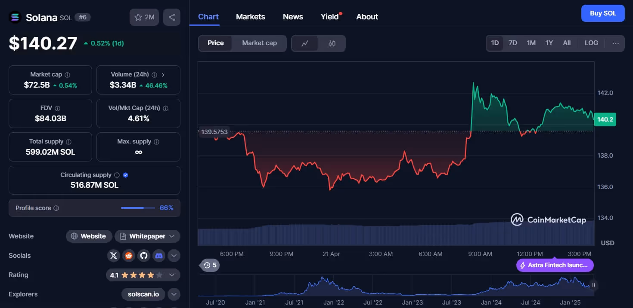Open the Yield tab
The height and width of the screenshot is (308, 633).
pos(330,17)
